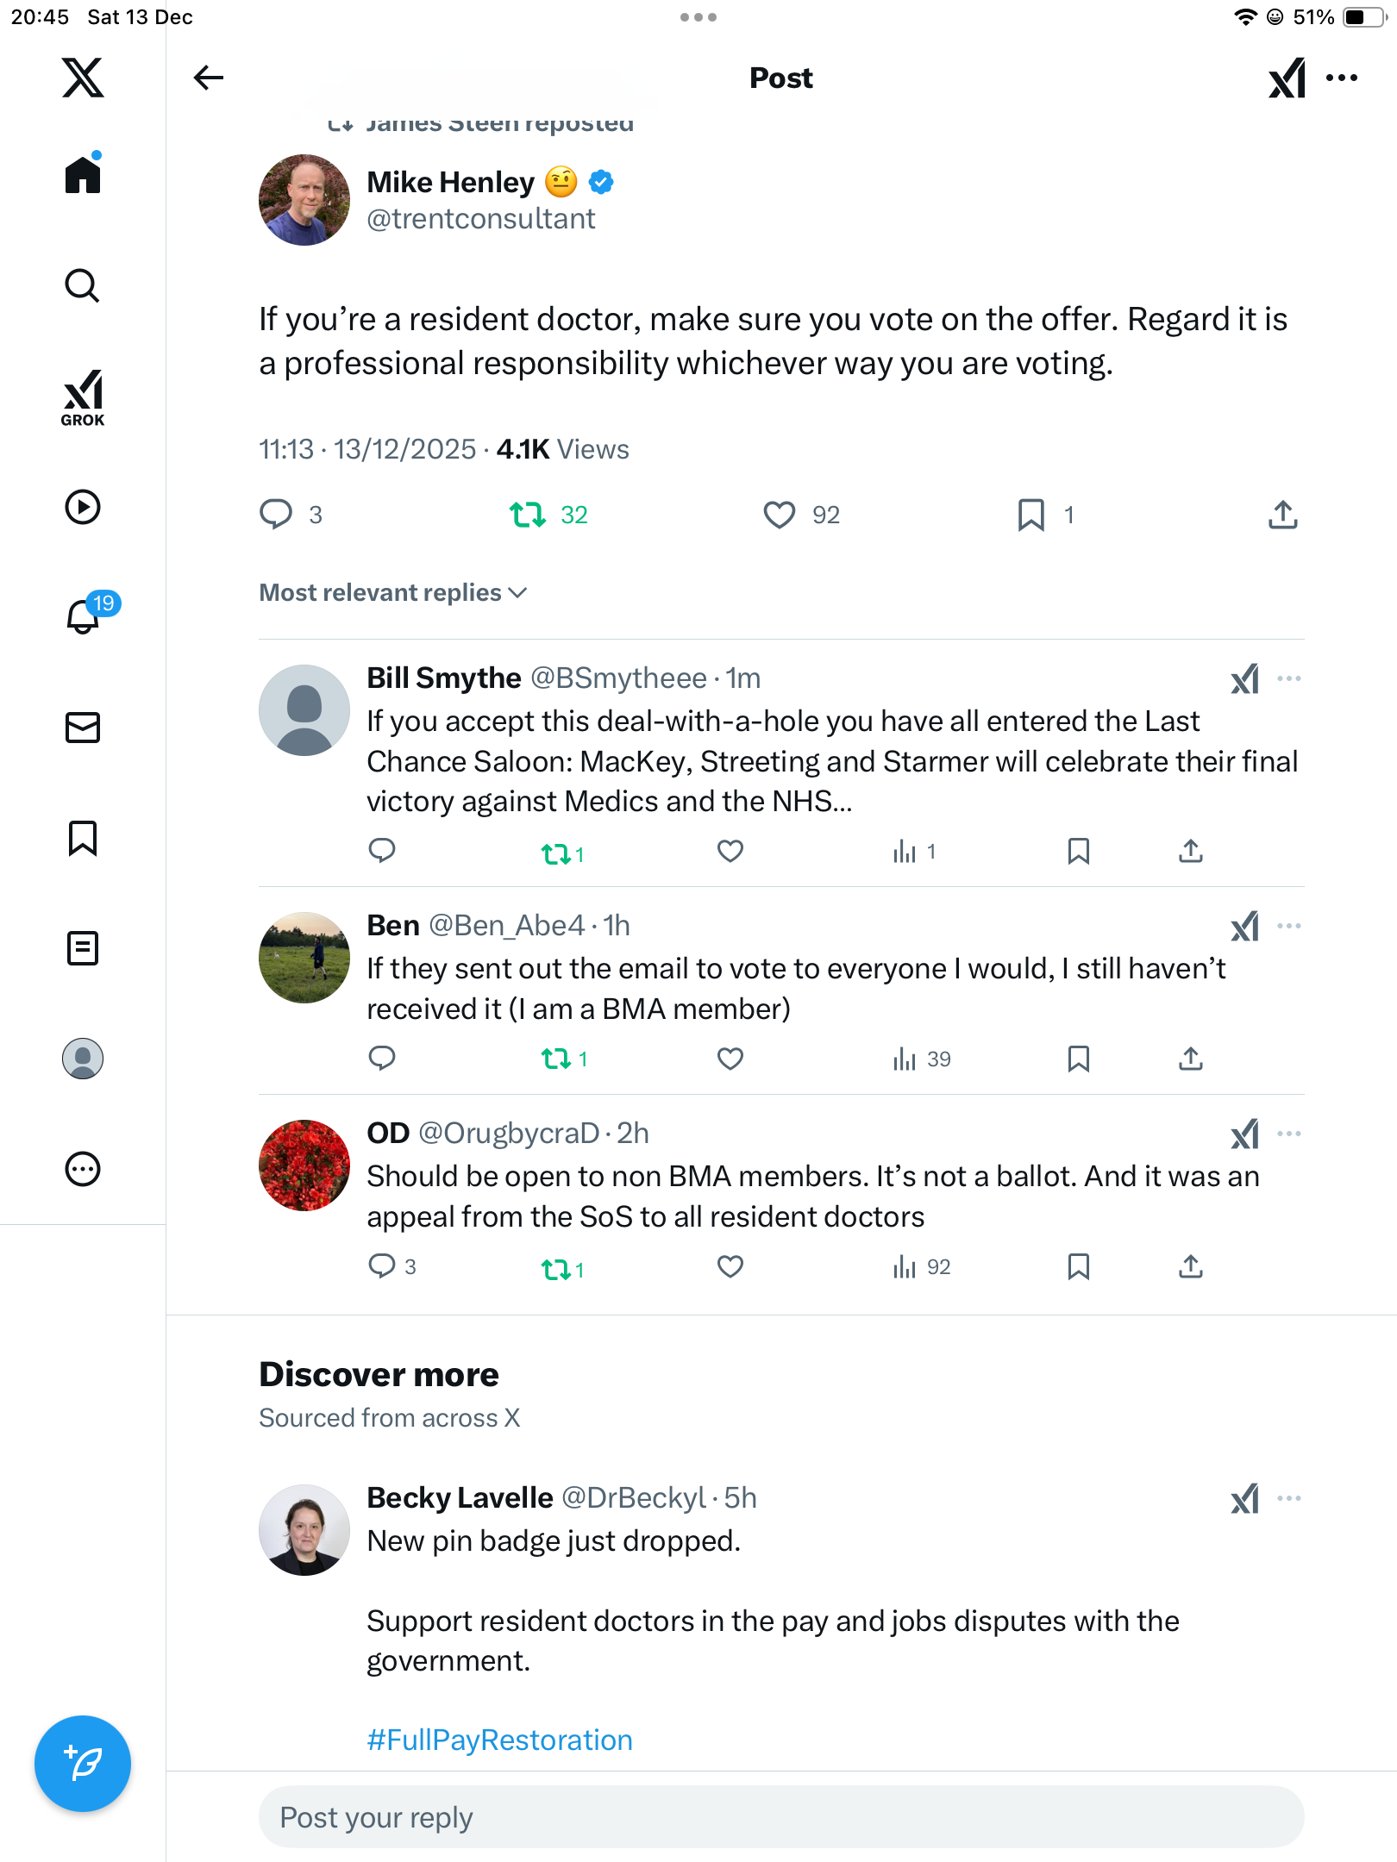
Task: Like Mike Henley's post with 92 likes
Action: 780,515
